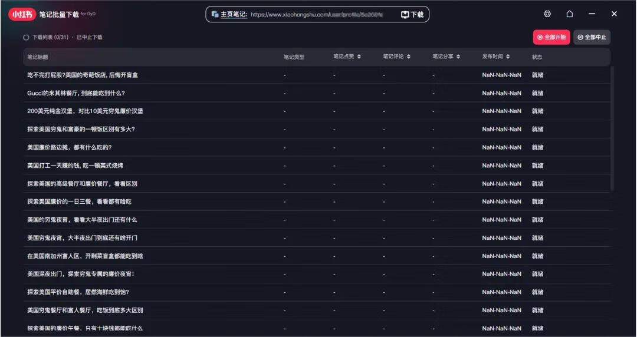Sort by 笔记分享 column arrows
The image size is (637, 337).
pos(458,57)
